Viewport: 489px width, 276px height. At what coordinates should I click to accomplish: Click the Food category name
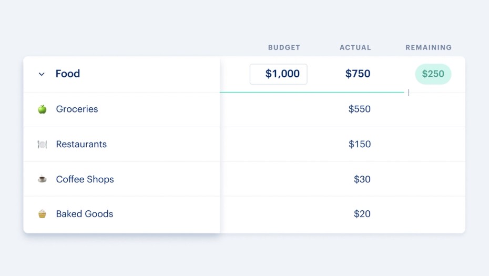coord(68,74)
